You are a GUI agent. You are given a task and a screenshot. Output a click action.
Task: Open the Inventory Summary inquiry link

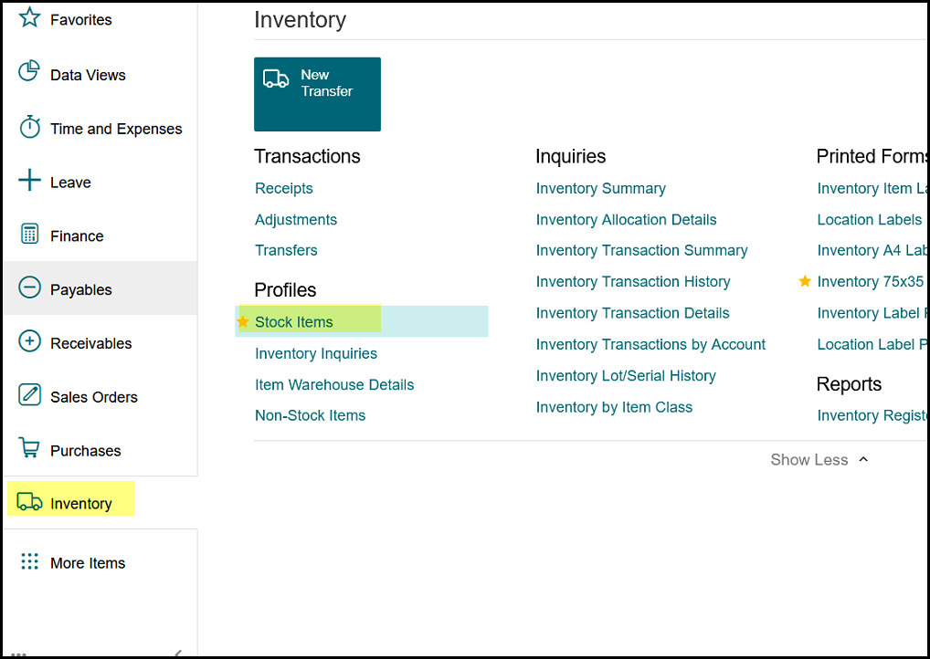click(600, 189)
